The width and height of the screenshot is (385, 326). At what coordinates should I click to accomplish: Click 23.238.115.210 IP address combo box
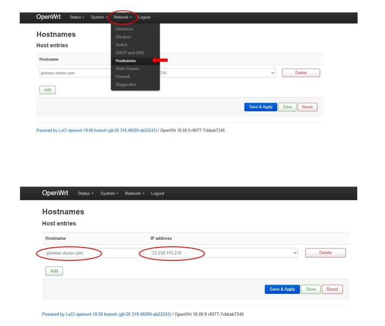224,253
